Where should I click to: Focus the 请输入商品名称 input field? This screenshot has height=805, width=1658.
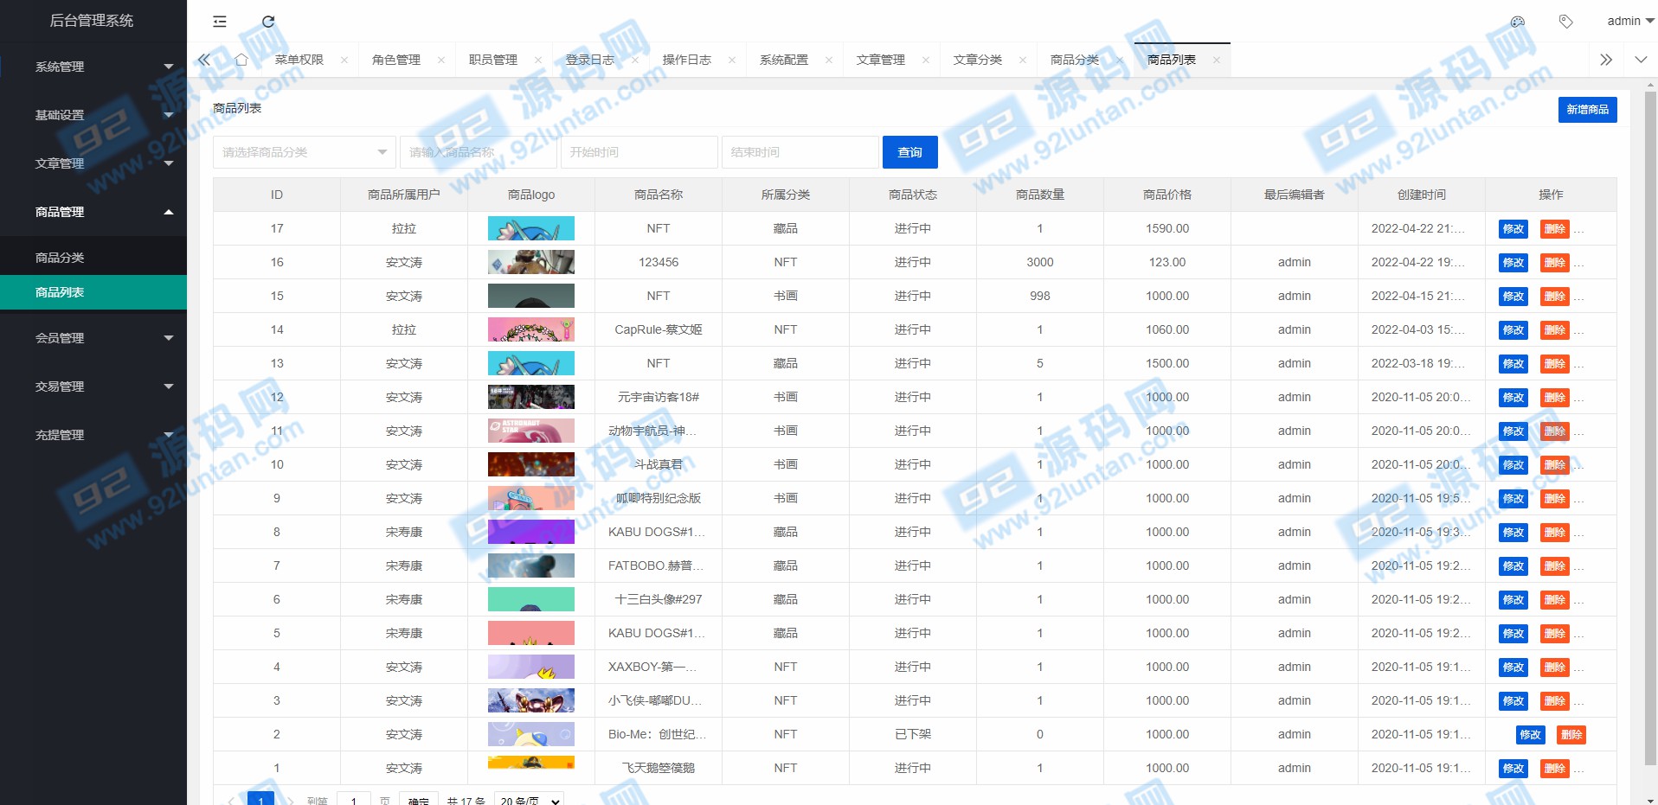pos(479,152)
